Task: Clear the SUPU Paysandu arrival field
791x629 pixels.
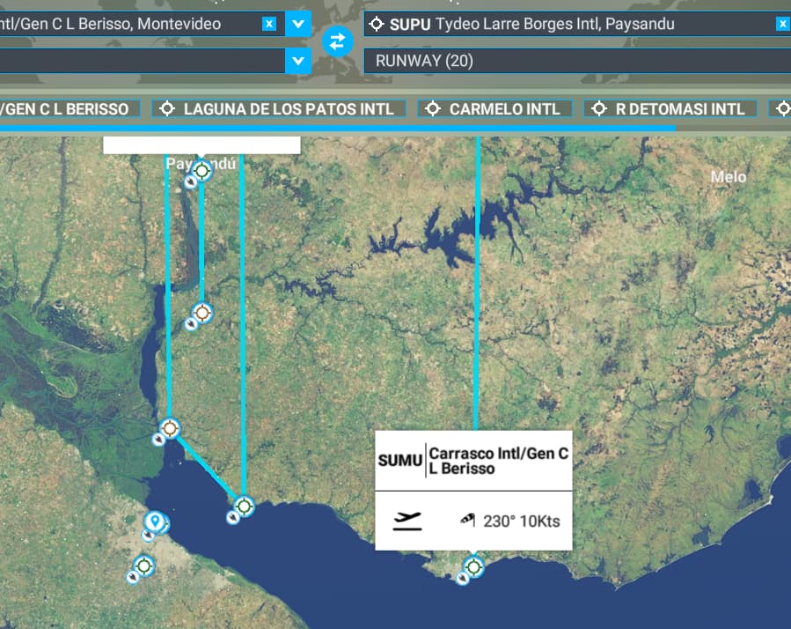Action: pyautogui.click(x=781, y=24)
